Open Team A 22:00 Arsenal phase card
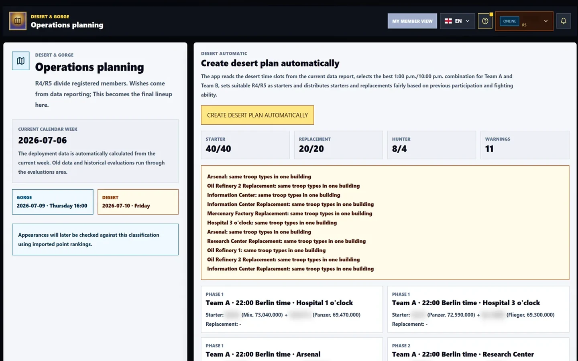The height and width of the screenshot is (361, 578). pos(292,349)
